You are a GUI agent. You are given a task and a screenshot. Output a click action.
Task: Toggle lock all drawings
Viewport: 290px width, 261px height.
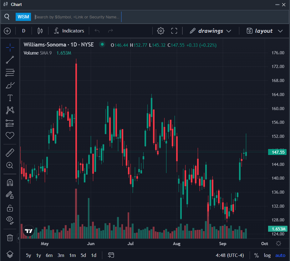point(10,208)
